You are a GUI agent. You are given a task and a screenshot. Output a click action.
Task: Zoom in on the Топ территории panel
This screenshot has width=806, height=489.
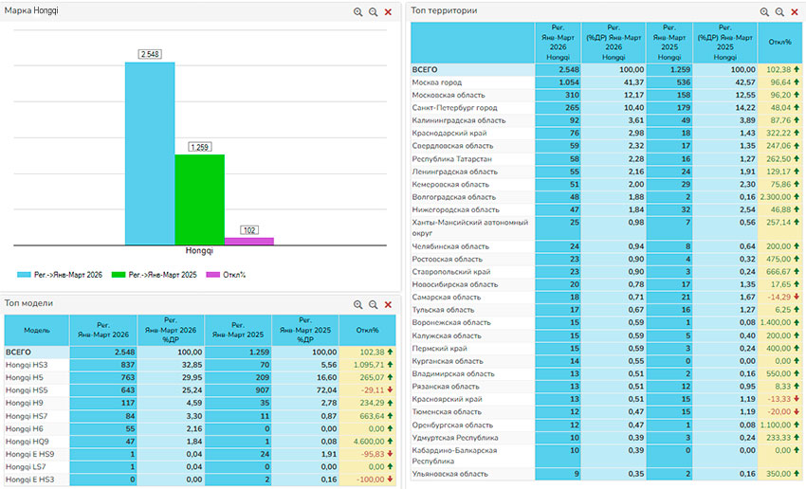coord(764,11)
